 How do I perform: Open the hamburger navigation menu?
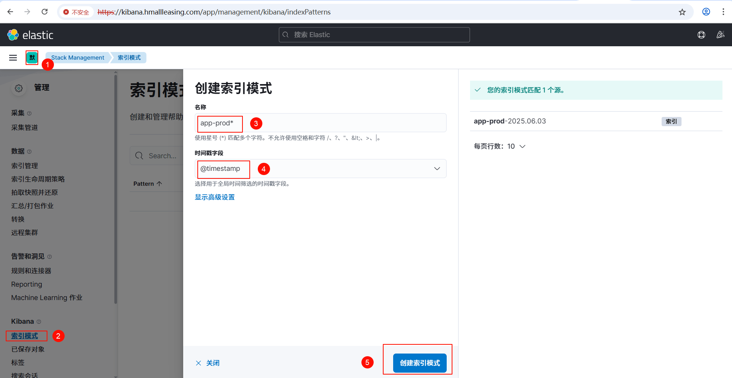(x=13, y=58)
